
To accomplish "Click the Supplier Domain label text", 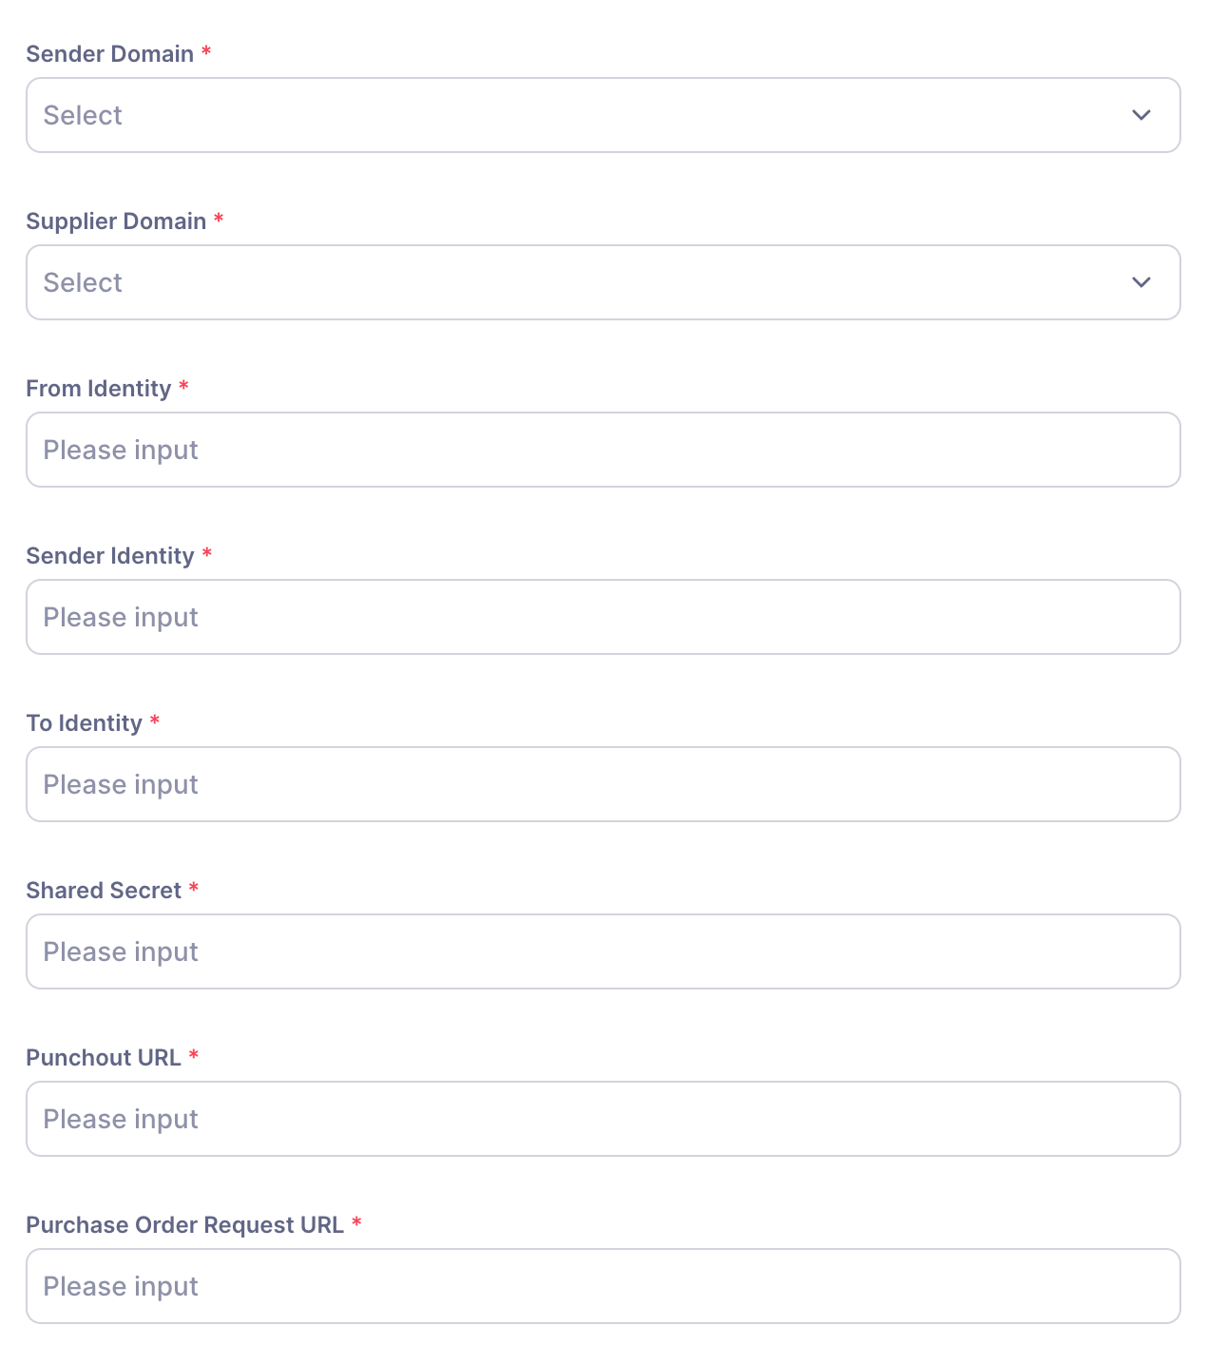I will (x=116, y=221).
